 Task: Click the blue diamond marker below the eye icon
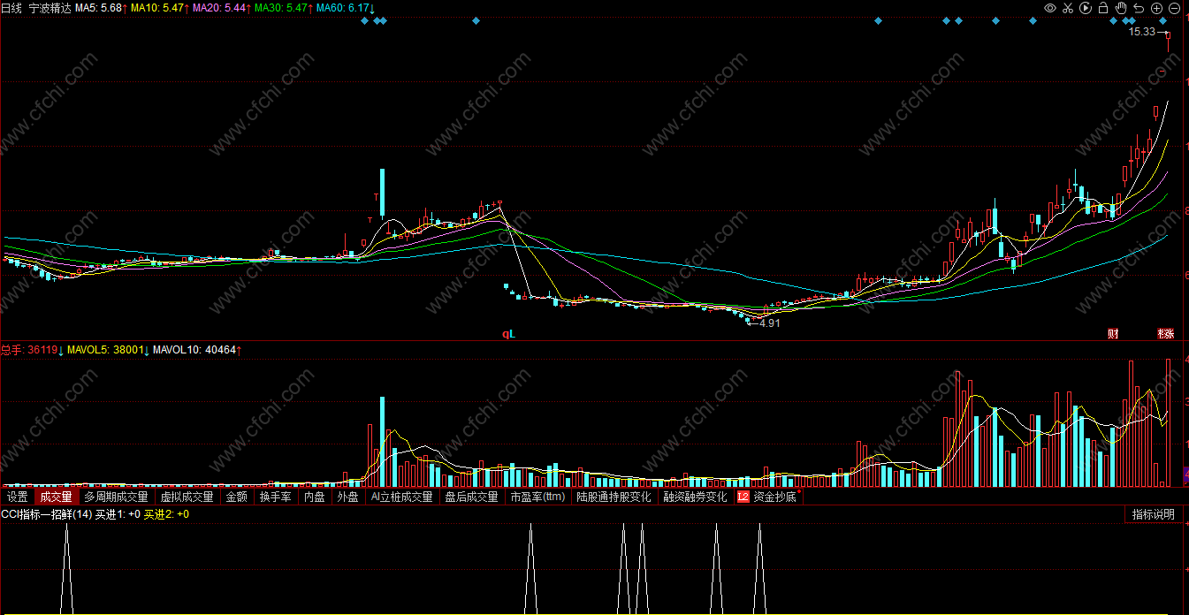point(1033,20)
